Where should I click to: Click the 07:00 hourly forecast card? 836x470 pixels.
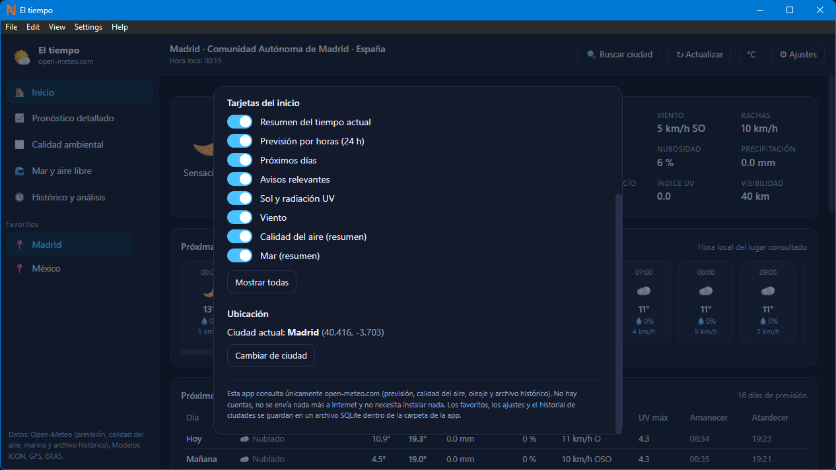click(644, 303)
